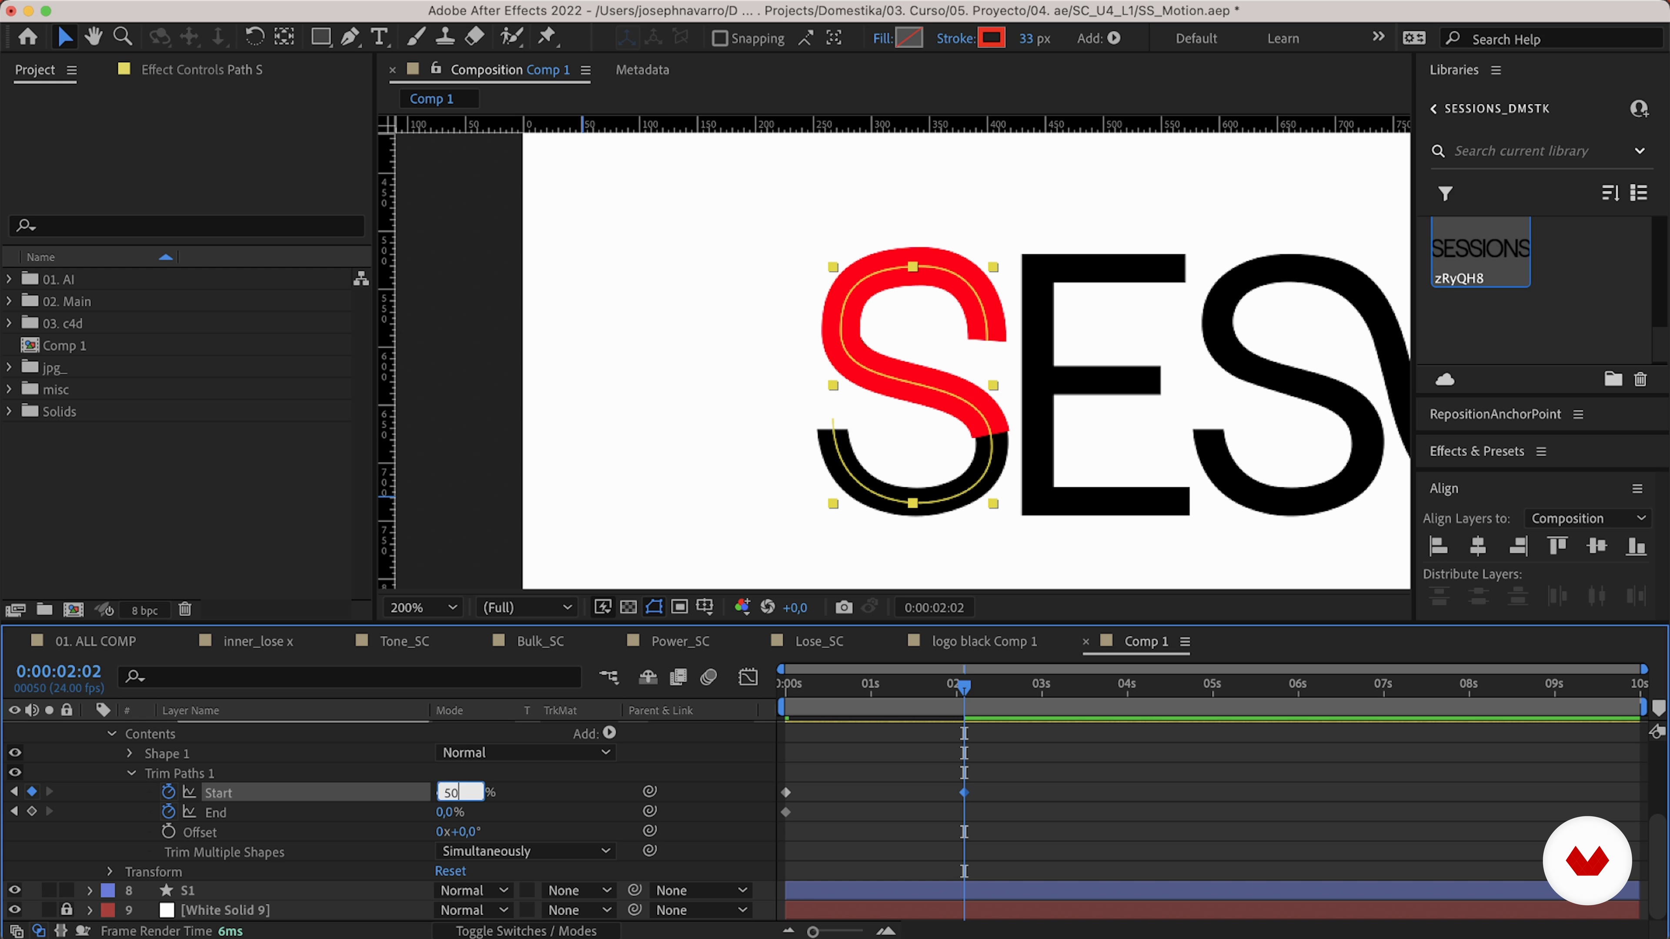Select the Rectangle shape tool
1670x939 pixels.
click(x=320, y=37)
